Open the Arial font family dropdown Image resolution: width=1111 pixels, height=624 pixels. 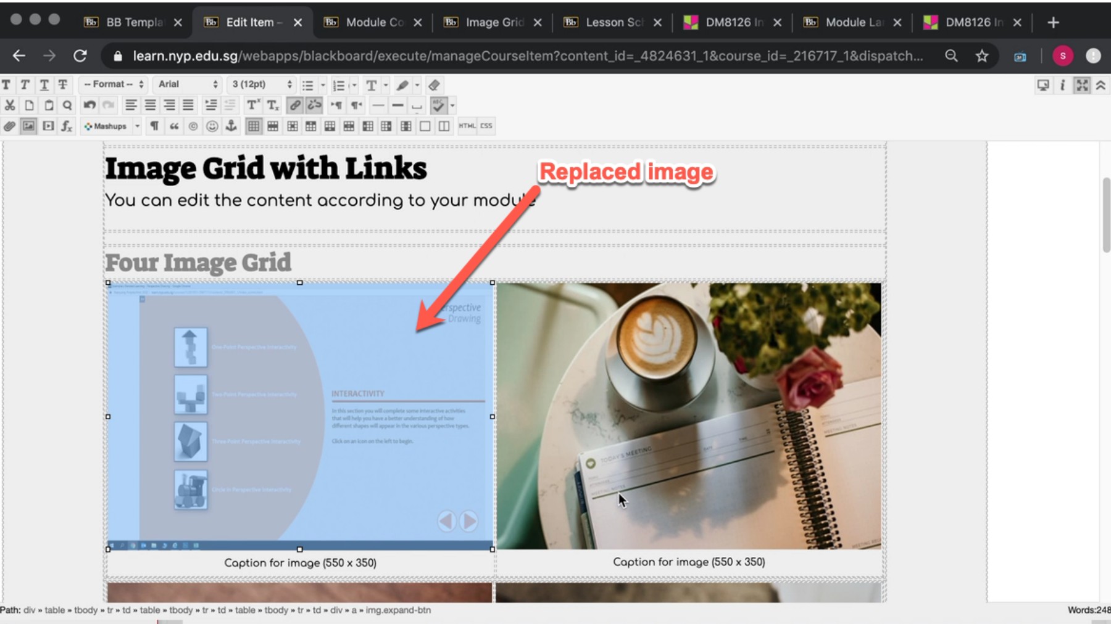187,84
